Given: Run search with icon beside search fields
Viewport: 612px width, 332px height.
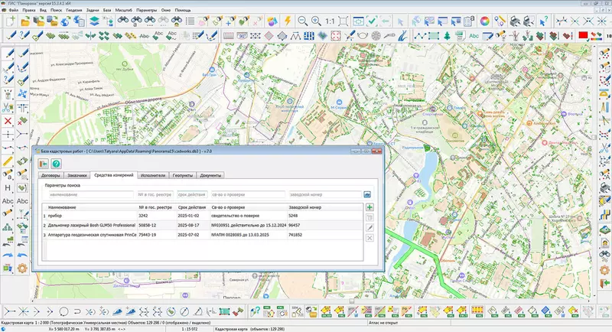Looking at the screenshot, I should [367, 195].
